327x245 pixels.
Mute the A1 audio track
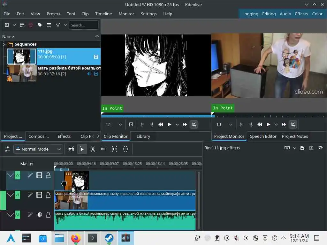(x=39, y=215)
